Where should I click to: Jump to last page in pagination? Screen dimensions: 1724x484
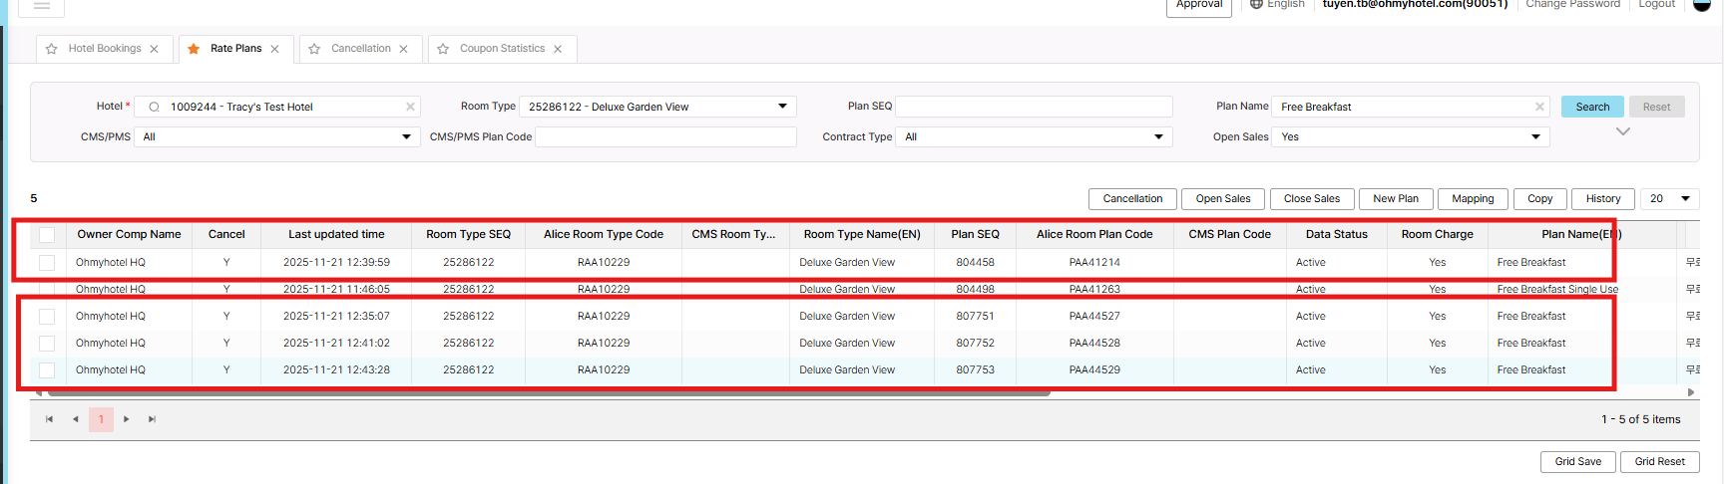tap(152, 419)
